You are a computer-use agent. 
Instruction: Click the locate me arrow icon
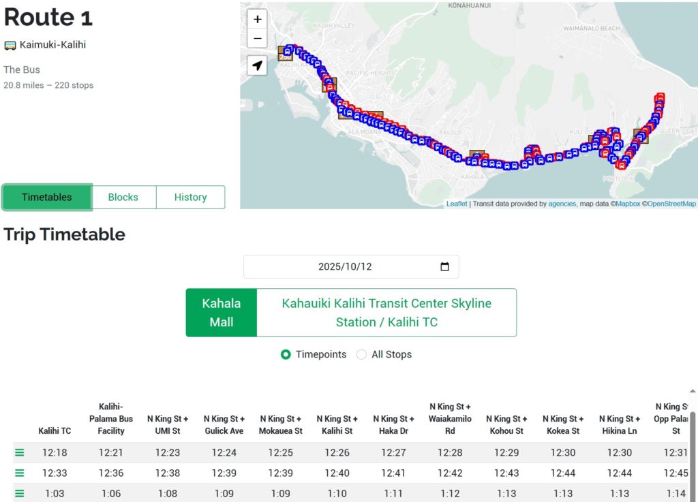coord(257,65)
